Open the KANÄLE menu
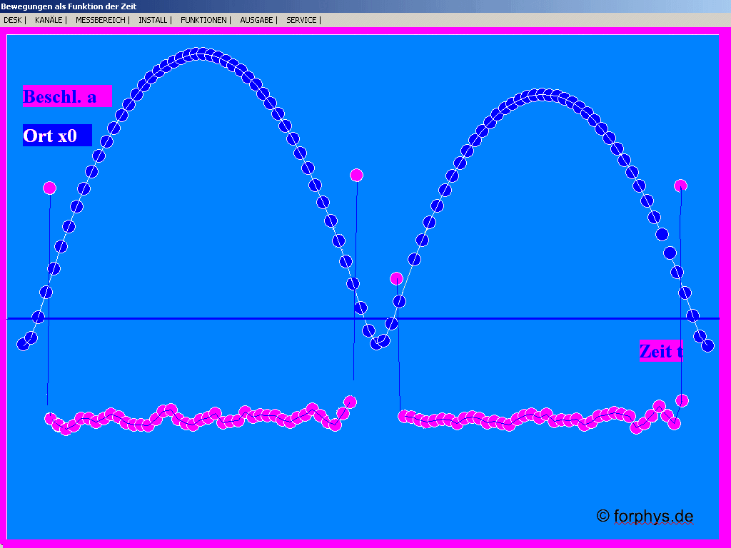 click(x=49, y=20)
